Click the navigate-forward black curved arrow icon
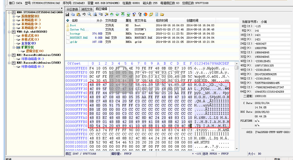Viewport: 293px width, 160px height. click(140, 15)
